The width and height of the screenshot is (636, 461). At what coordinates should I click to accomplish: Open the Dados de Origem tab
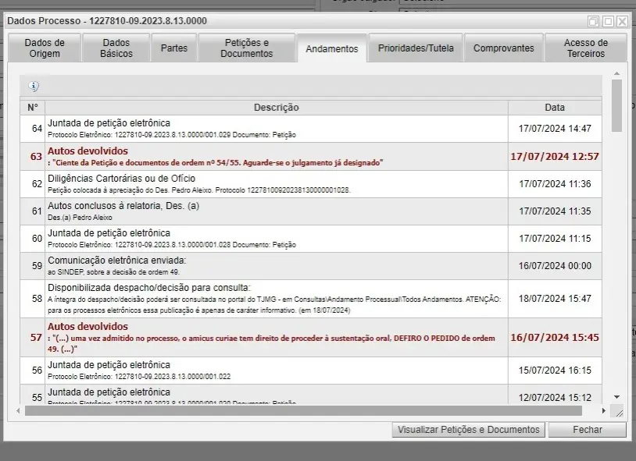45,48
